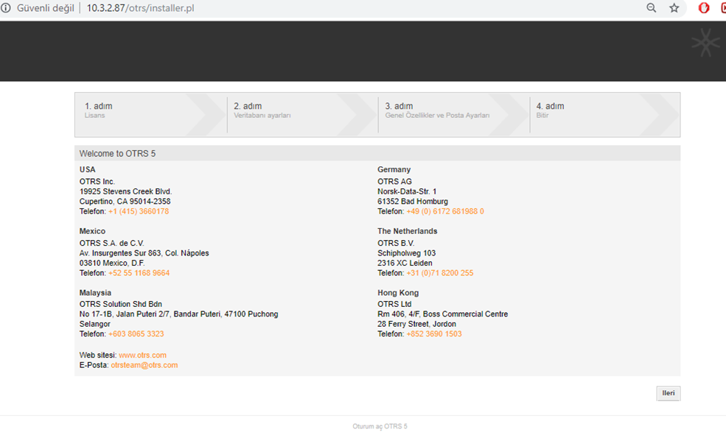
Task: Click the 'Germany' country heading
Action: [394, 169]
